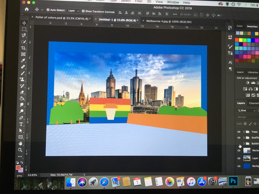Switch to the Channels tab
Image resolution: width=259 pixels, height=194 pixels.
click(x=254, y=103)
